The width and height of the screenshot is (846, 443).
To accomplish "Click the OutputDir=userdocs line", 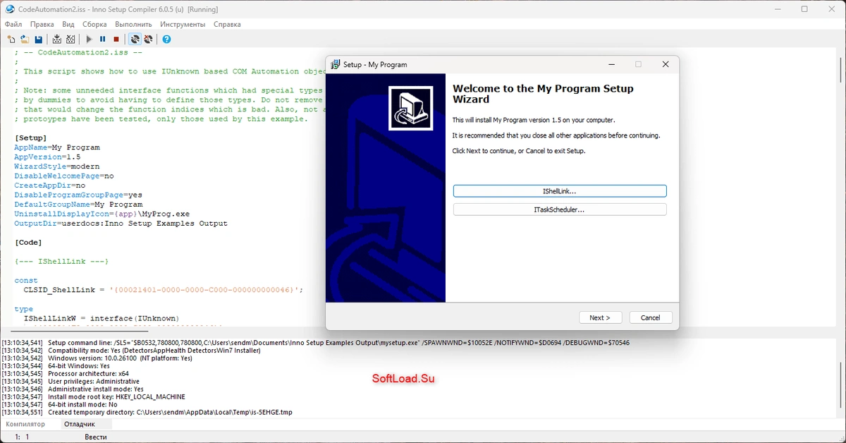I will tap(121, 224).
